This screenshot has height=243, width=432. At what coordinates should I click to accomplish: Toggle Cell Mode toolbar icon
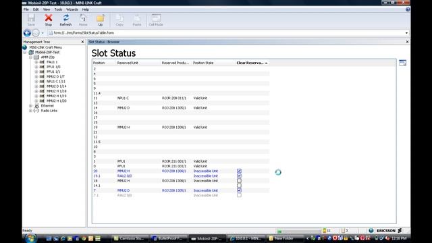click(x=156, y=18)
